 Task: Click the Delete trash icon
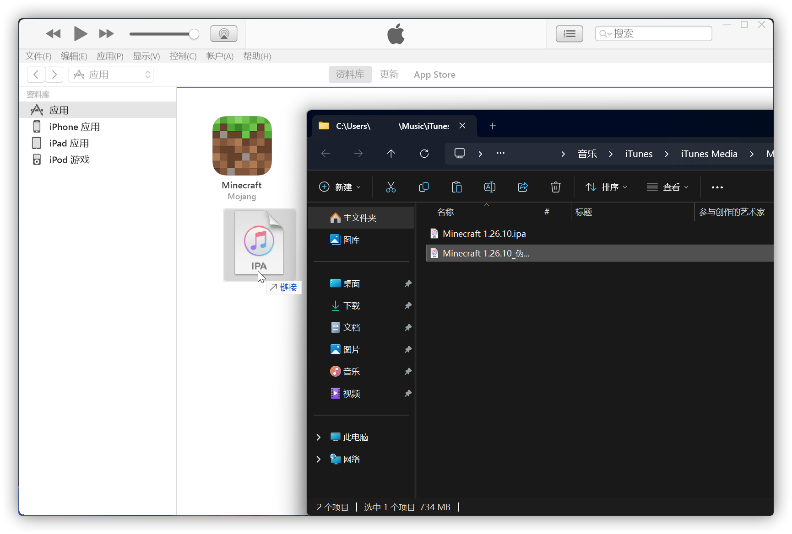[555, 187]
